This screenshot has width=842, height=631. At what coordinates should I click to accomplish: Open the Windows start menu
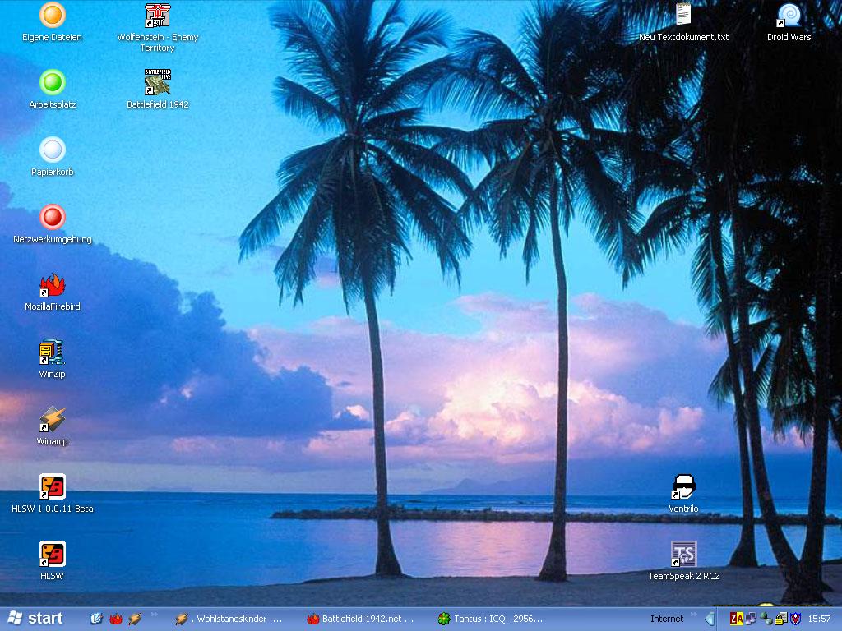[x=35, y=619]
